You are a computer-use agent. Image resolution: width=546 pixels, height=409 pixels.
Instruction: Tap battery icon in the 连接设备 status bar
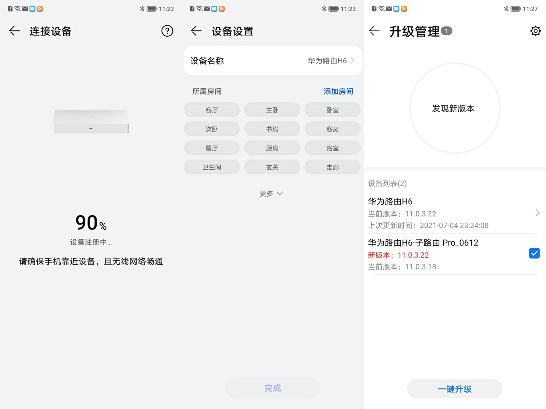click(x=152, y=9)
